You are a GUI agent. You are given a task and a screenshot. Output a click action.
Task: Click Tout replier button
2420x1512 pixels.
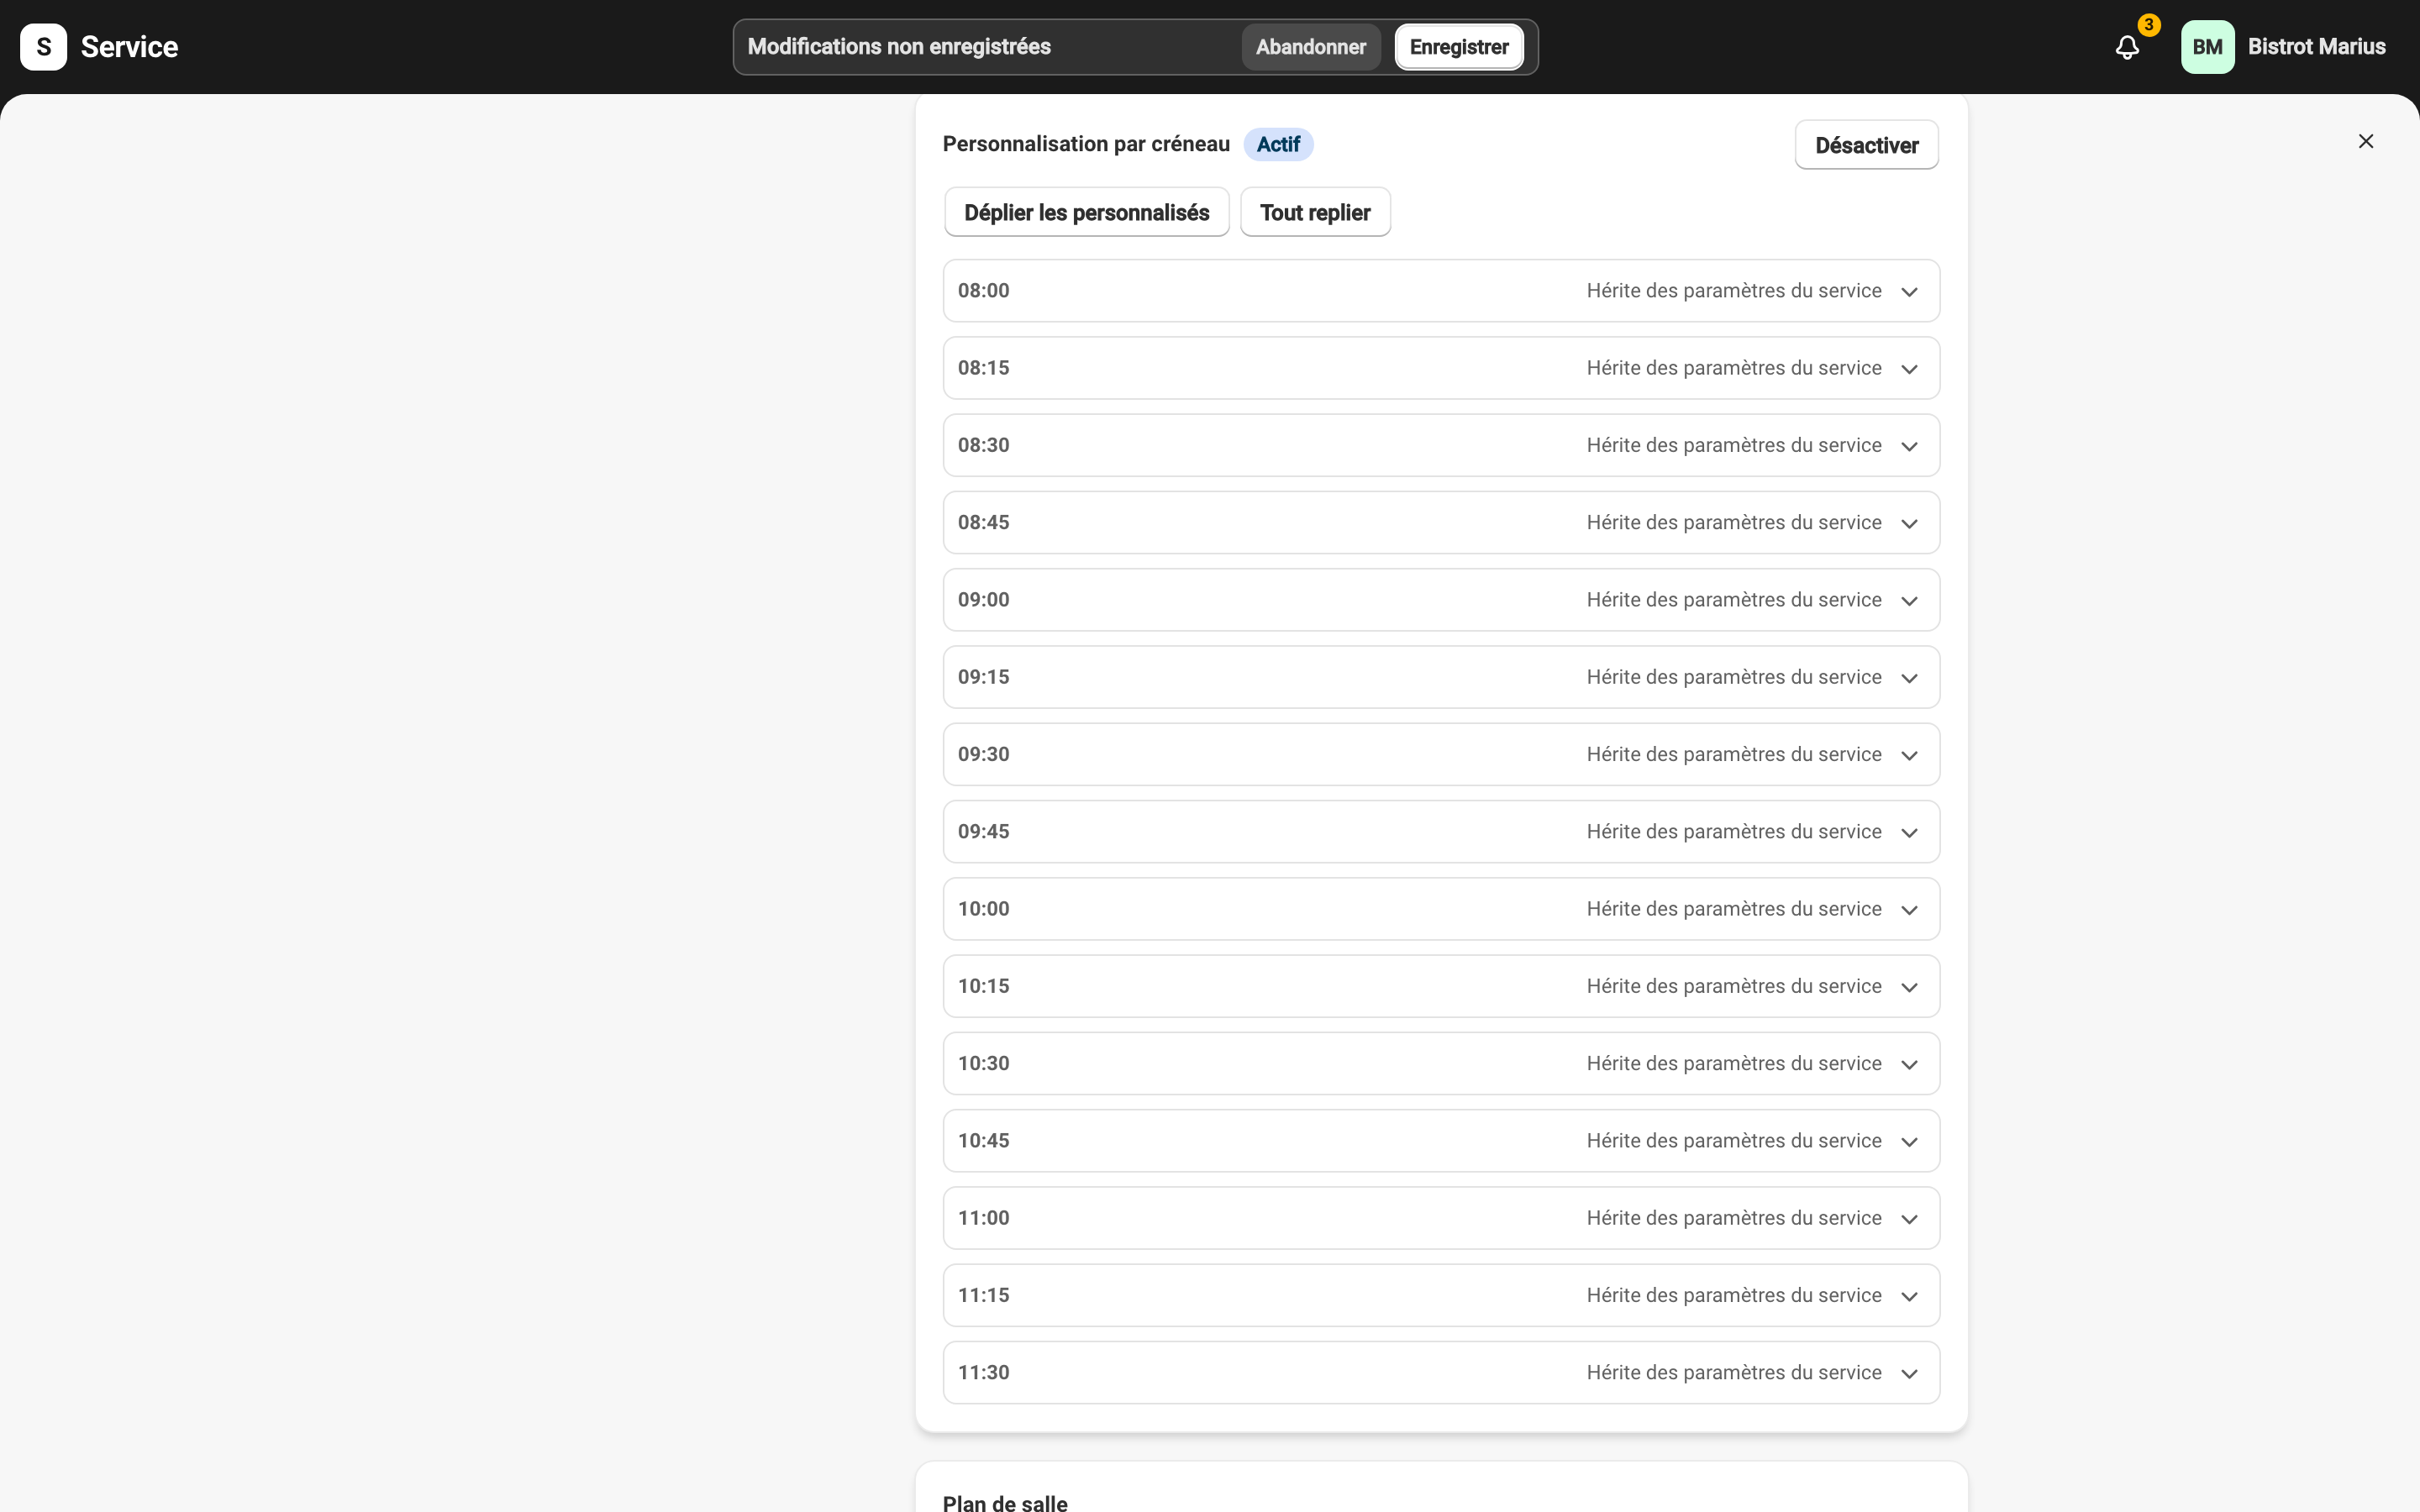[1314, 212]
